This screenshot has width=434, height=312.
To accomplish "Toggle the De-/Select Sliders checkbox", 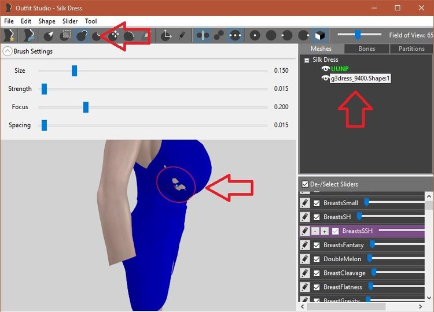I will (x=305, y=184).
